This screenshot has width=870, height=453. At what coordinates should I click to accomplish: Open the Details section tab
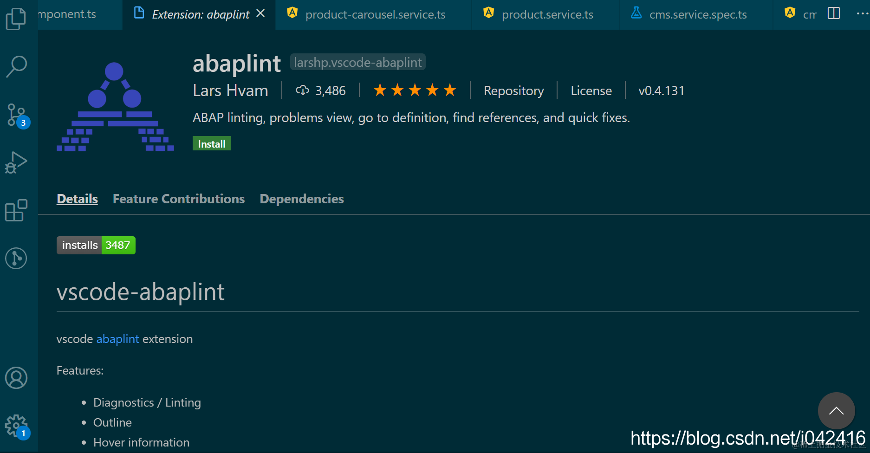(x=77, y=199)
